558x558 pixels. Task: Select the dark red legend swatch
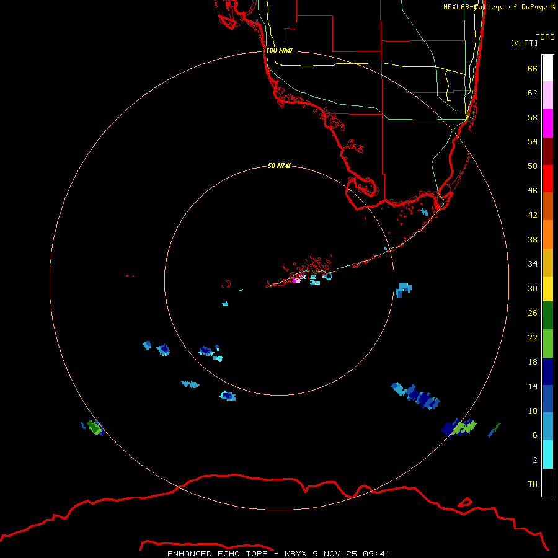547,151
